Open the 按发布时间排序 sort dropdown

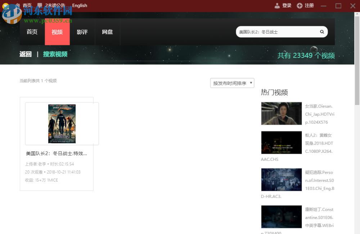pyautogui.click(x=232, y=83)
